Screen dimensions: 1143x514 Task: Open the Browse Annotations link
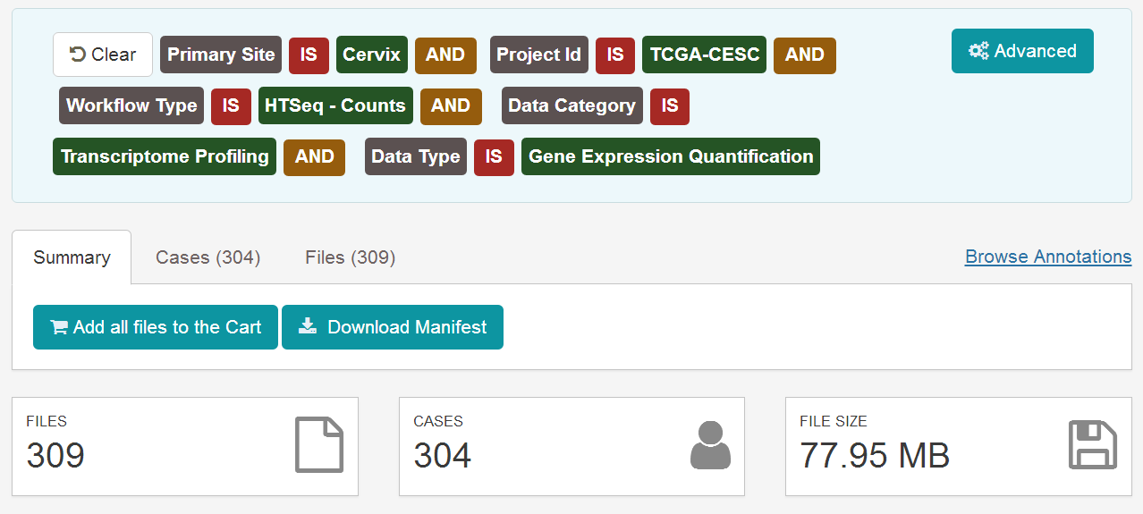pos(1048,257)
